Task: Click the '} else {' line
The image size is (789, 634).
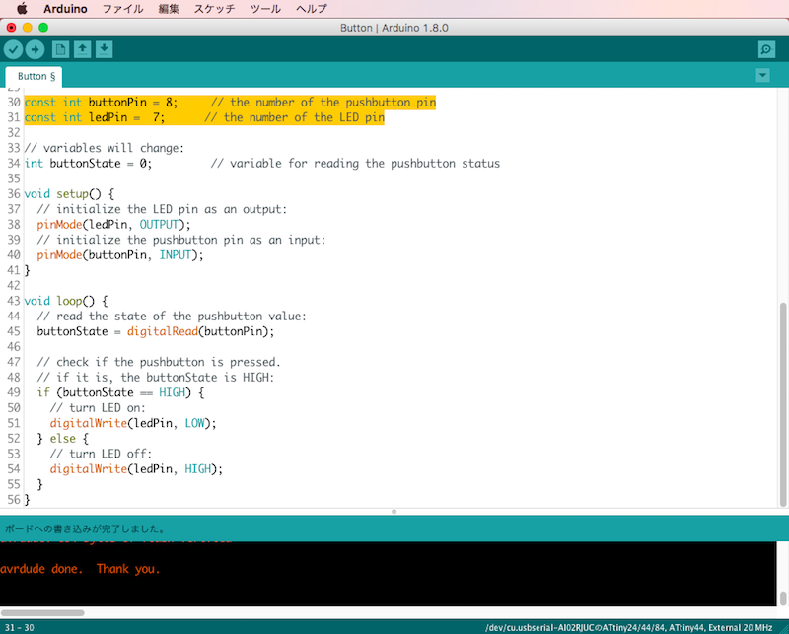Action: (x=63, y=438)
